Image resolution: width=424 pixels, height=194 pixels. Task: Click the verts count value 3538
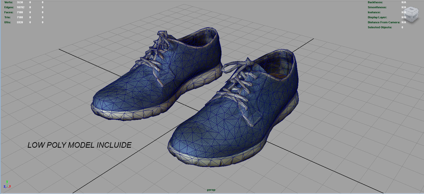[20, 2]
